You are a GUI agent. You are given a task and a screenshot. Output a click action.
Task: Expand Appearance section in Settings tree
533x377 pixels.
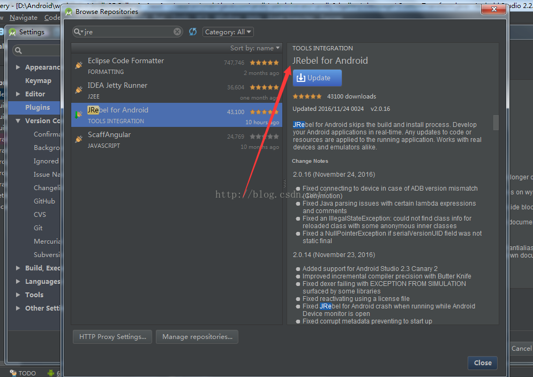pos(18,67)
